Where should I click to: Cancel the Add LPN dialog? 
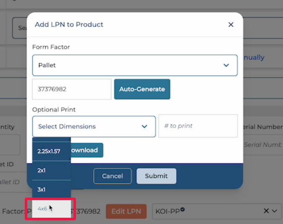tap(112, 176)
